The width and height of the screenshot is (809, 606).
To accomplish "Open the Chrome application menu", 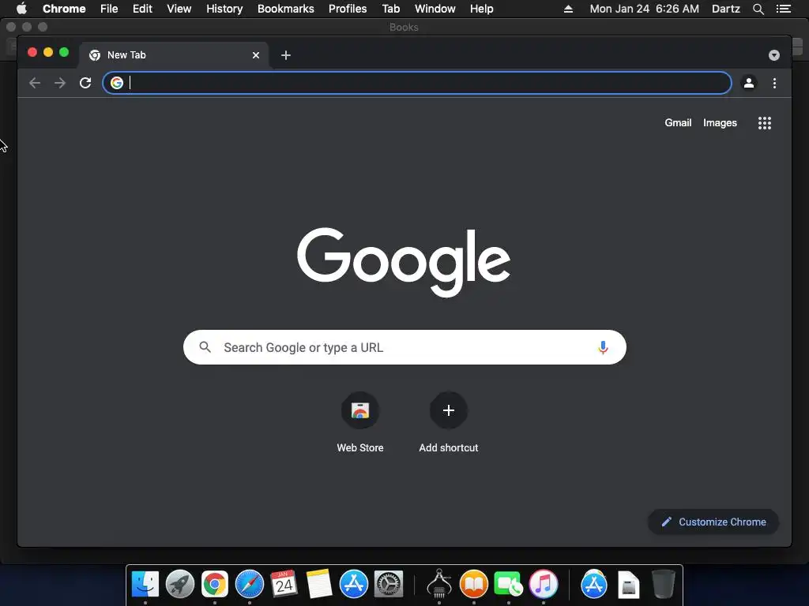I will (64, 9).
